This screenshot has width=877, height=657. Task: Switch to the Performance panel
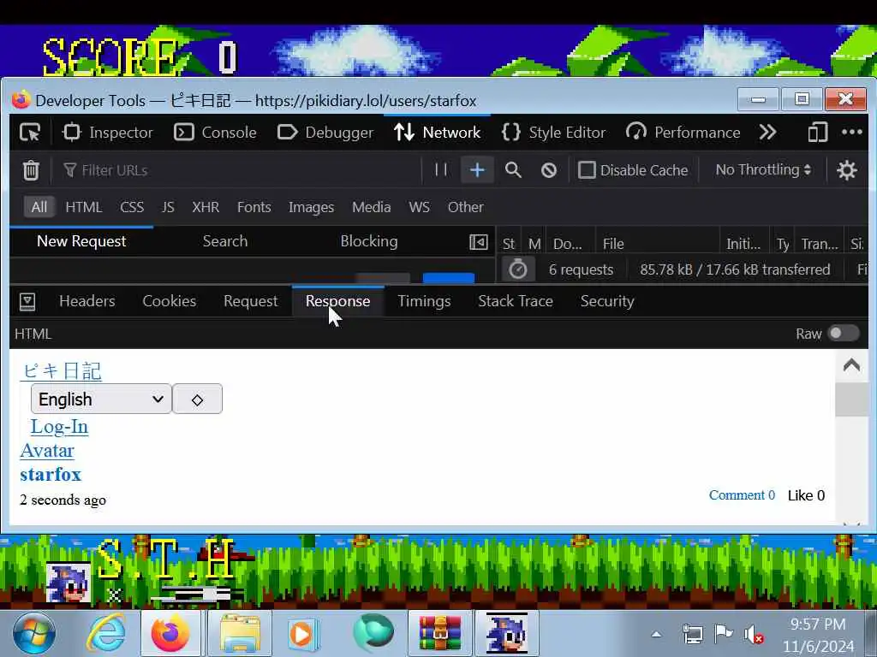tap(683, 133)
